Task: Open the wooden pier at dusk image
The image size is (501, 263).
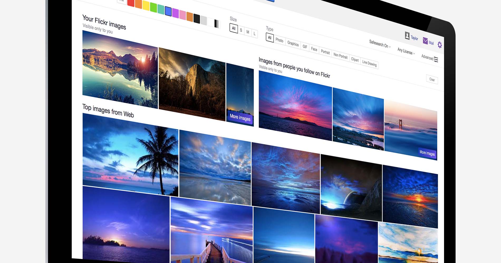Action: [212, 230]
